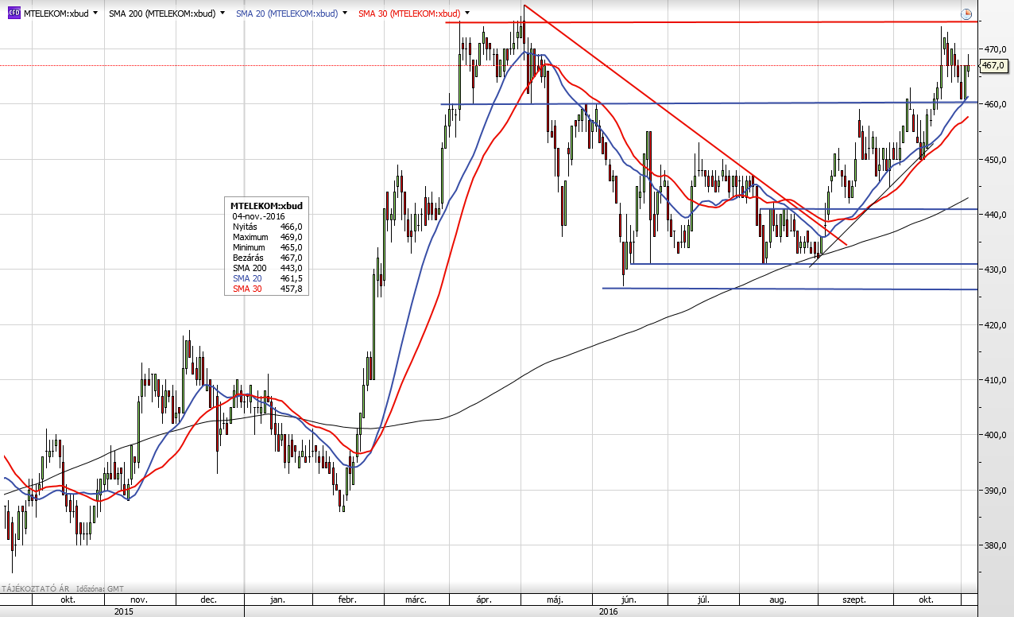The image size is (1014, 617).
Task: Click the date 04-nov.-2016 in data box
Action: pos(258,216)
